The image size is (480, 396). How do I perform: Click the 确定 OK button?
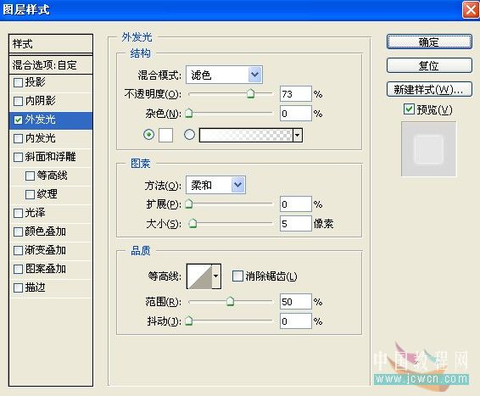[429, 42]
